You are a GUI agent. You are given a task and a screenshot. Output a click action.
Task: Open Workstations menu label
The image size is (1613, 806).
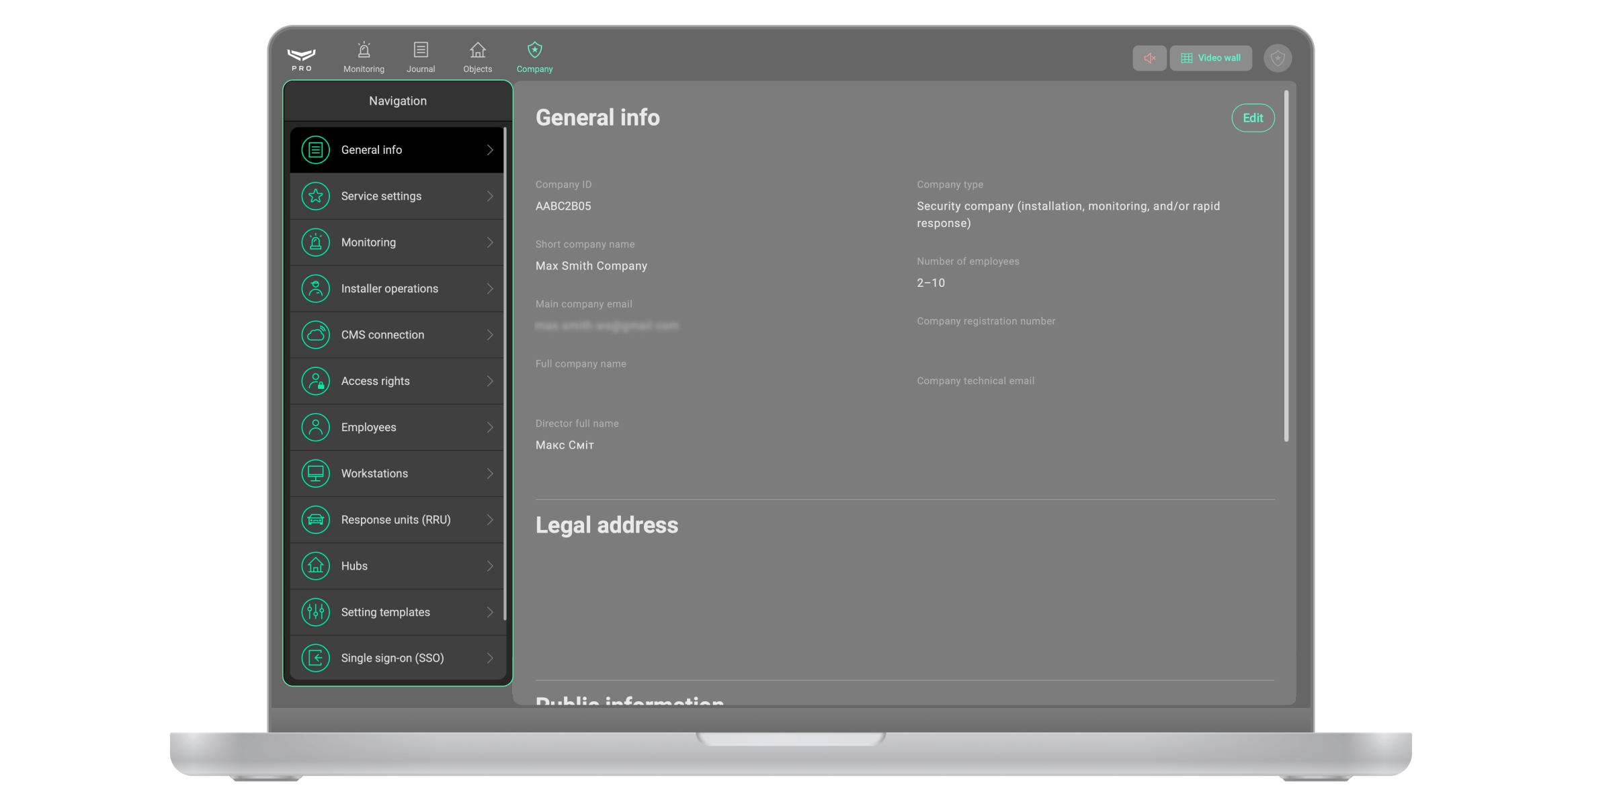(374, 474)
